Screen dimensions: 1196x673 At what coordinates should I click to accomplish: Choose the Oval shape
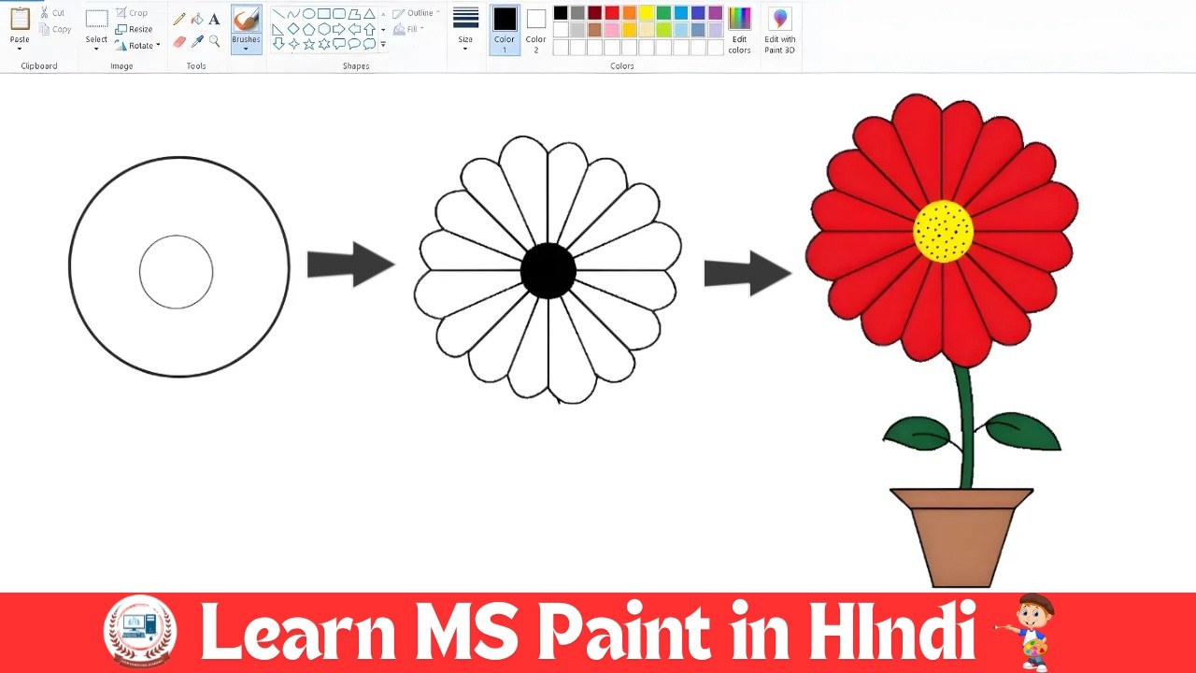(x=308, y=14)
